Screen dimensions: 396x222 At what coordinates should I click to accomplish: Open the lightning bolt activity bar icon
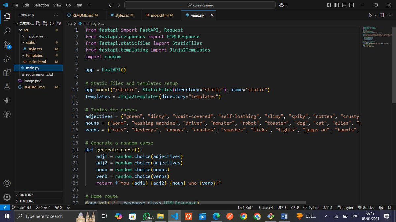point(7,114)
